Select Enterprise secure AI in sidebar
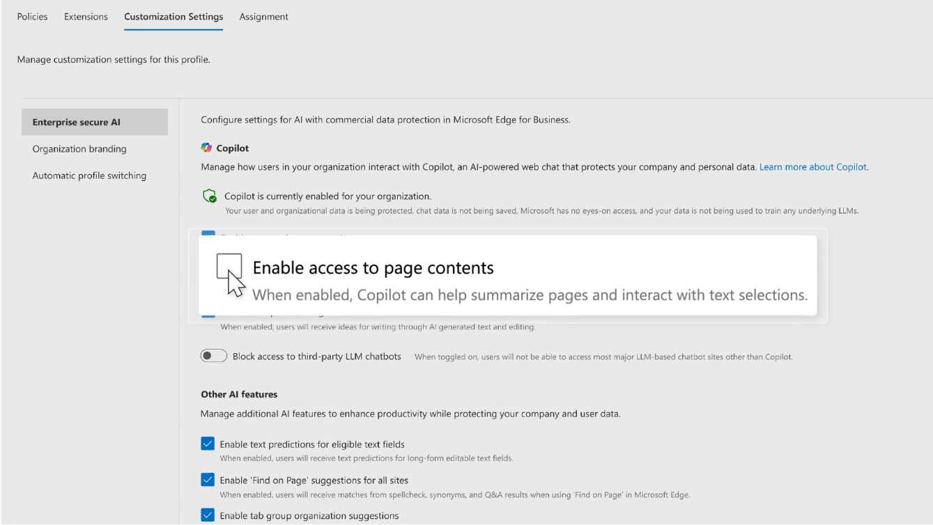Image resolution: width=933 pixels, height=525 pixels. pos(95,122)
